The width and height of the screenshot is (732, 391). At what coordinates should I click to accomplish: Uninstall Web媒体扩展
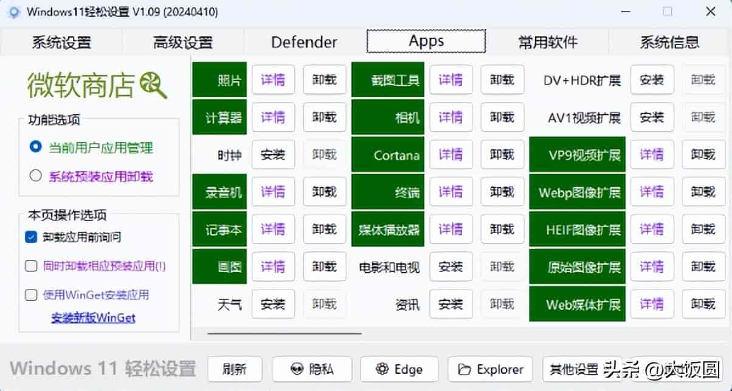pos(703,304)
